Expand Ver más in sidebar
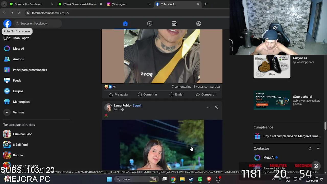 click(x=18, y=112)
